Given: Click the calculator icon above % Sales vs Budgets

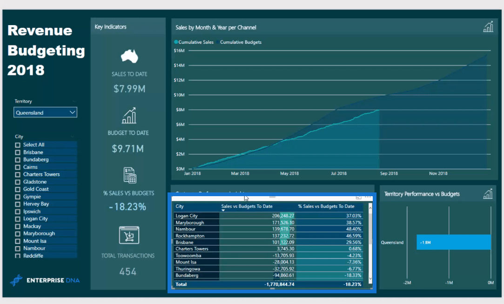Looking at the screenshot, I should [130, 175].
